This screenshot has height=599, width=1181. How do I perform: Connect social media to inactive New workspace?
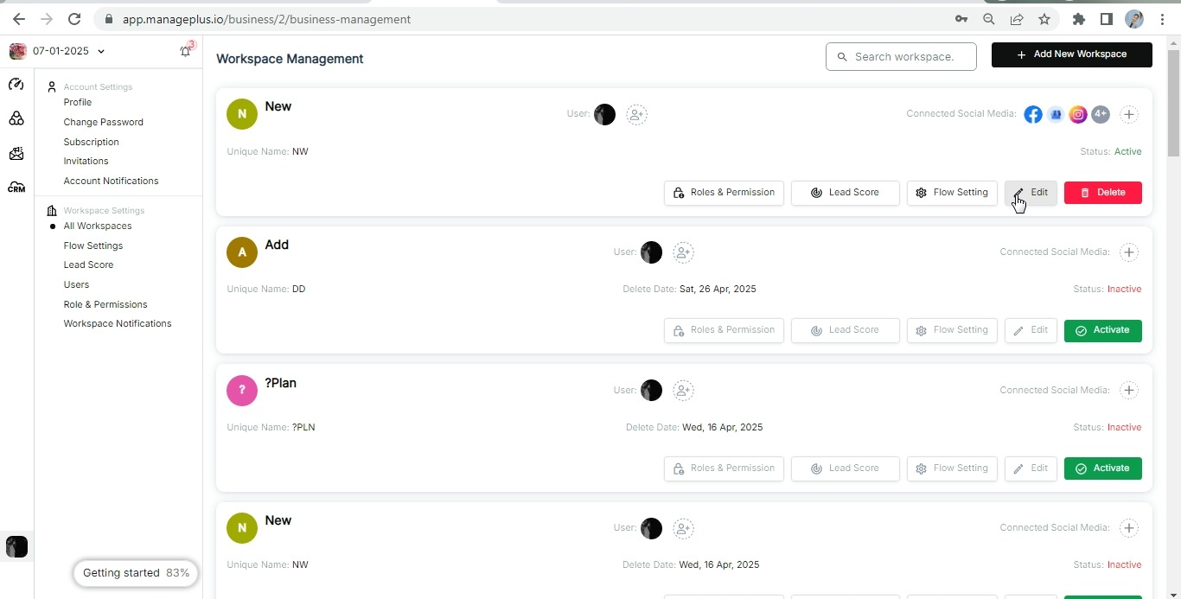(x=1129, y=528)
